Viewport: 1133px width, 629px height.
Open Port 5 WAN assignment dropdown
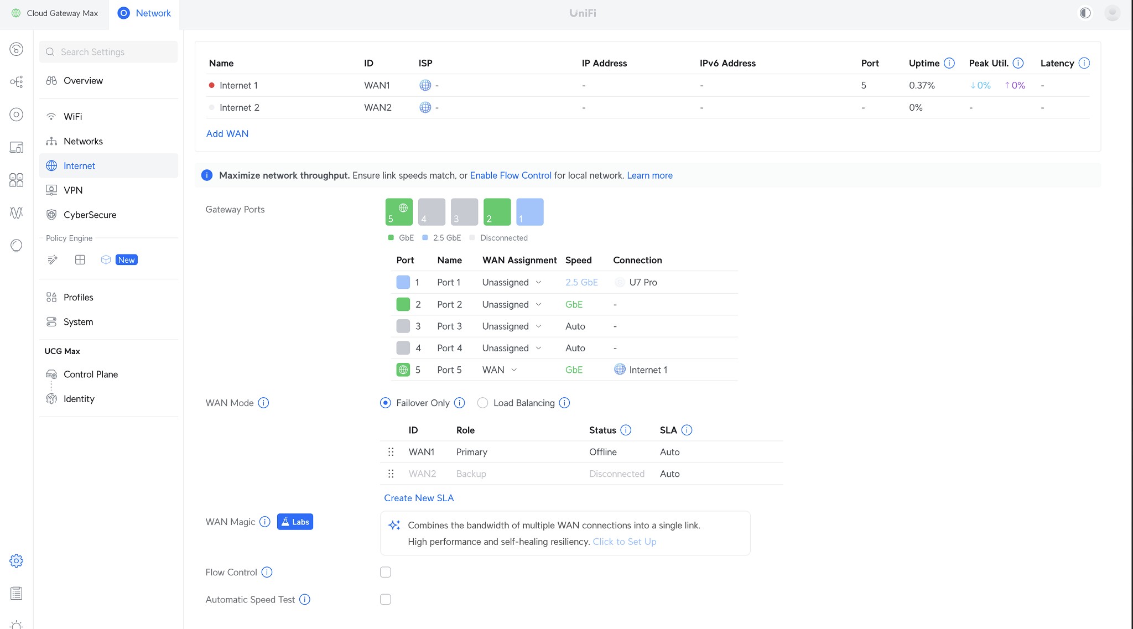[500, 370]
